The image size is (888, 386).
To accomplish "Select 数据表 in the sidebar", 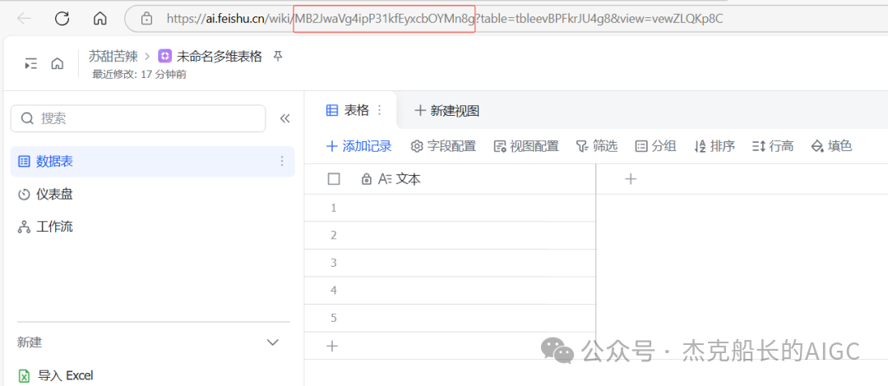I will [x=153, y=162].
